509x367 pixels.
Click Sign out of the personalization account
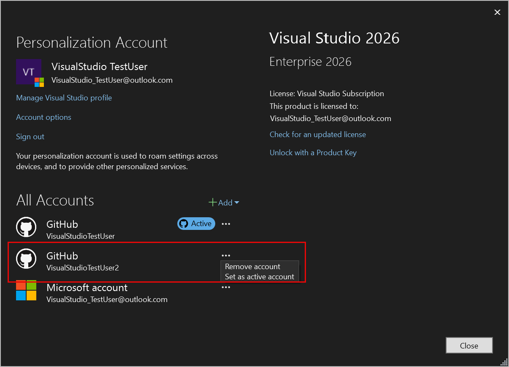pyautogui.click(x=30, y=136)
